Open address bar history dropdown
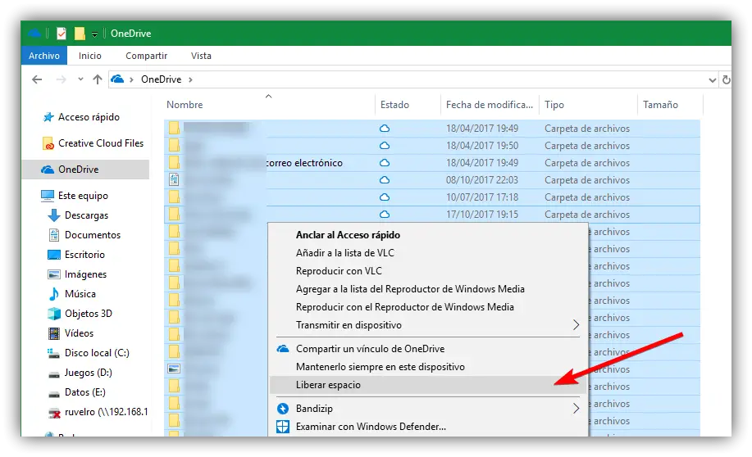 pyautogui.click(x=712, y=80)
